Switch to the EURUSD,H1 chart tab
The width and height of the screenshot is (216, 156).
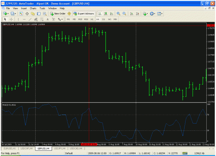[x=10, y=148]
